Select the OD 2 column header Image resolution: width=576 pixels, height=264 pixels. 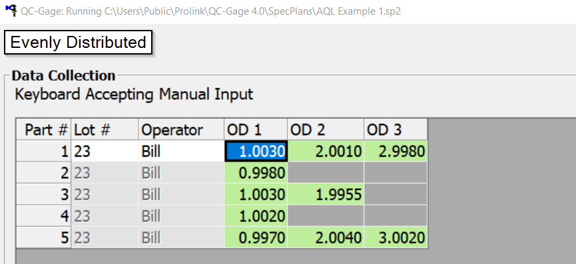click(326, 130)
